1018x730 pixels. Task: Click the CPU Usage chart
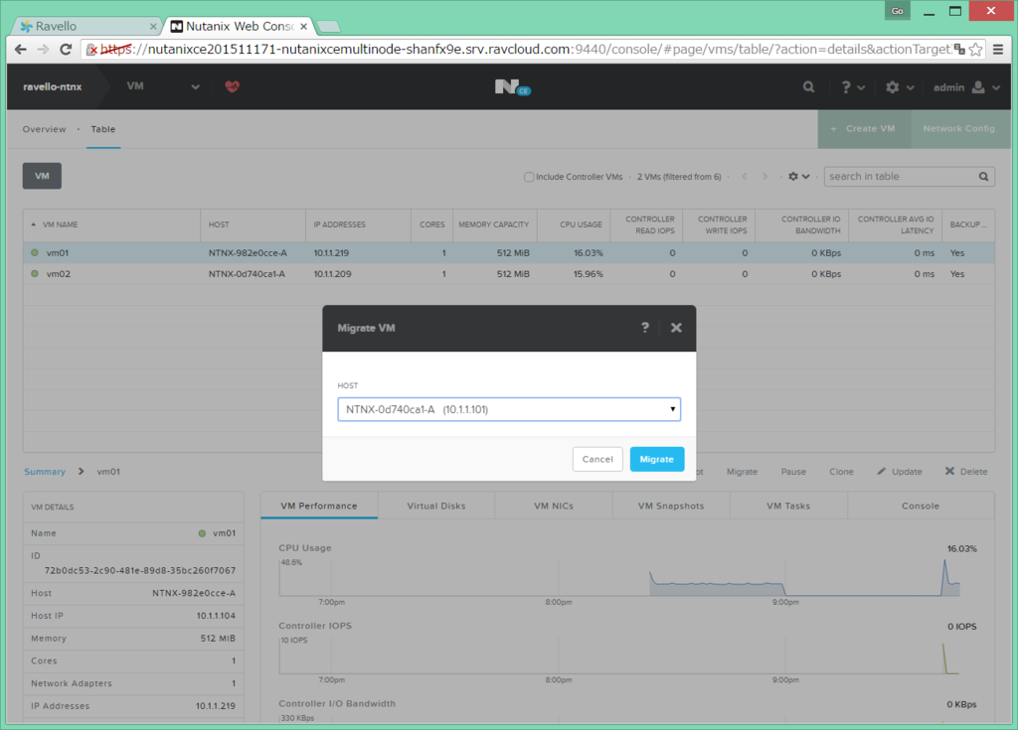coord(619,576)
